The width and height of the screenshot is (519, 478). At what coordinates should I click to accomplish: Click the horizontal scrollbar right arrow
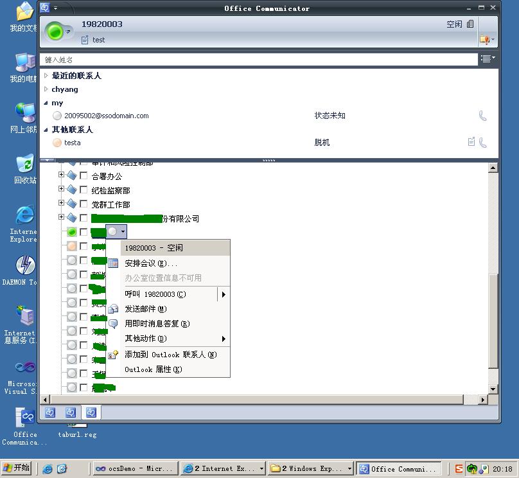coord(482,400)
